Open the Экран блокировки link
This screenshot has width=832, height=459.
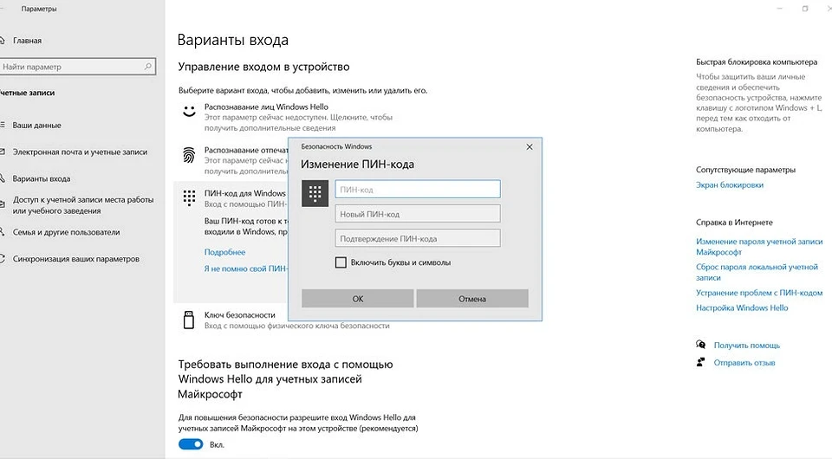[x=730, y=184]
